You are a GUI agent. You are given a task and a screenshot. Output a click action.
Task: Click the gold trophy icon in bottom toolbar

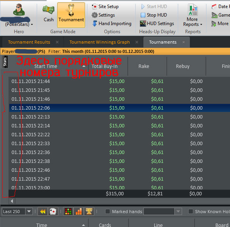89,211
